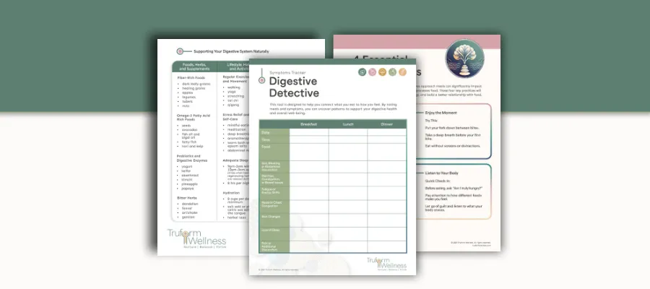Click the 'Omega-3 Fatty Acid Rich Foods' heading
The width and height of the screenshot is (650, 289).
point(193,118)
